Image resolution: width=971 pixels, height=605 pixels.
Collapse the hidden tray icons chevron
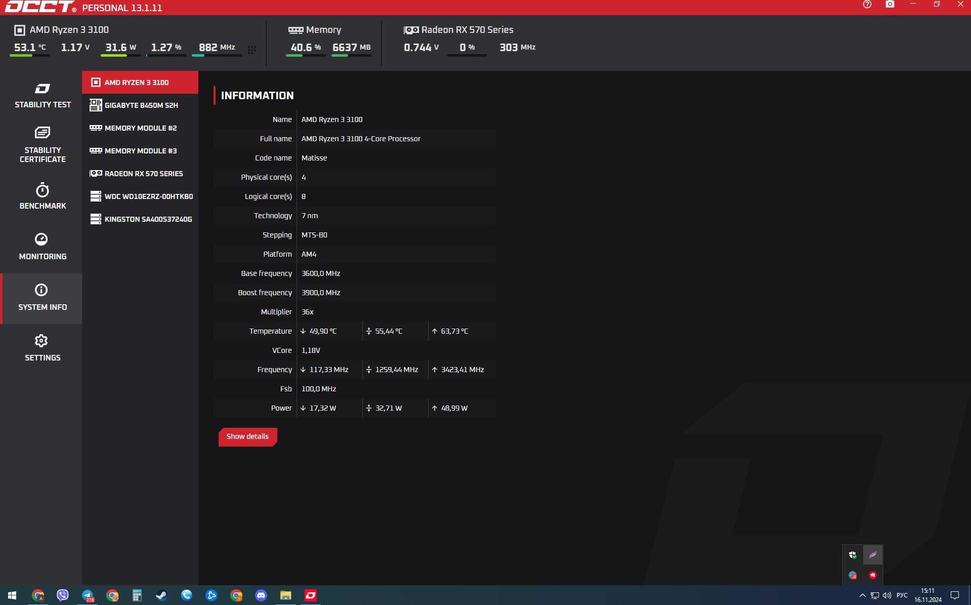point(862,595)
